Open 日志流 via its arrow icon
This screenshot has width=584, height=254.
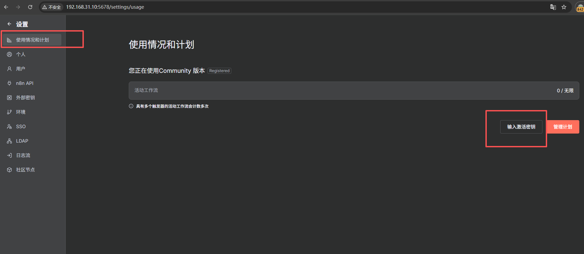pyautogui.click(x=9, y=155)
